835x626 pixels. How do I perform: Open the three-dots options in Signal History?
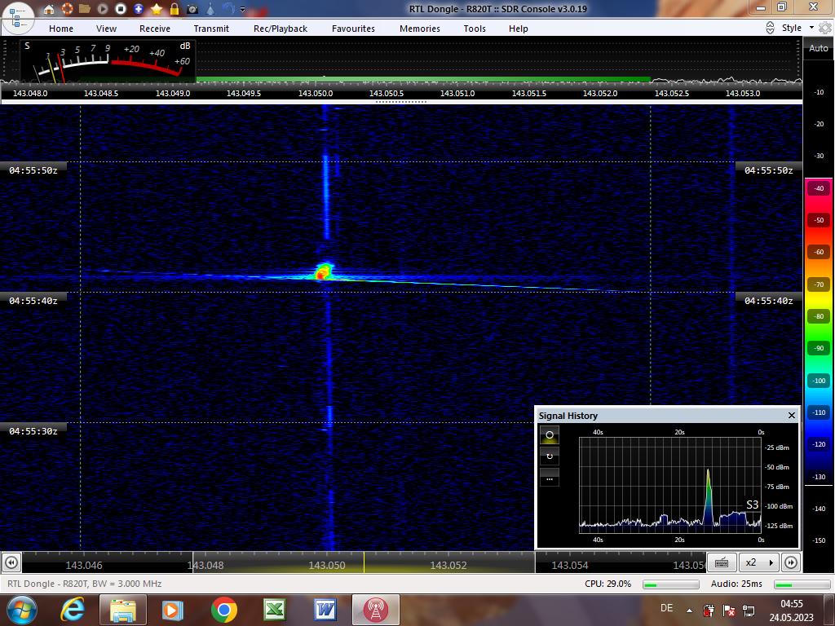point(550,478)
